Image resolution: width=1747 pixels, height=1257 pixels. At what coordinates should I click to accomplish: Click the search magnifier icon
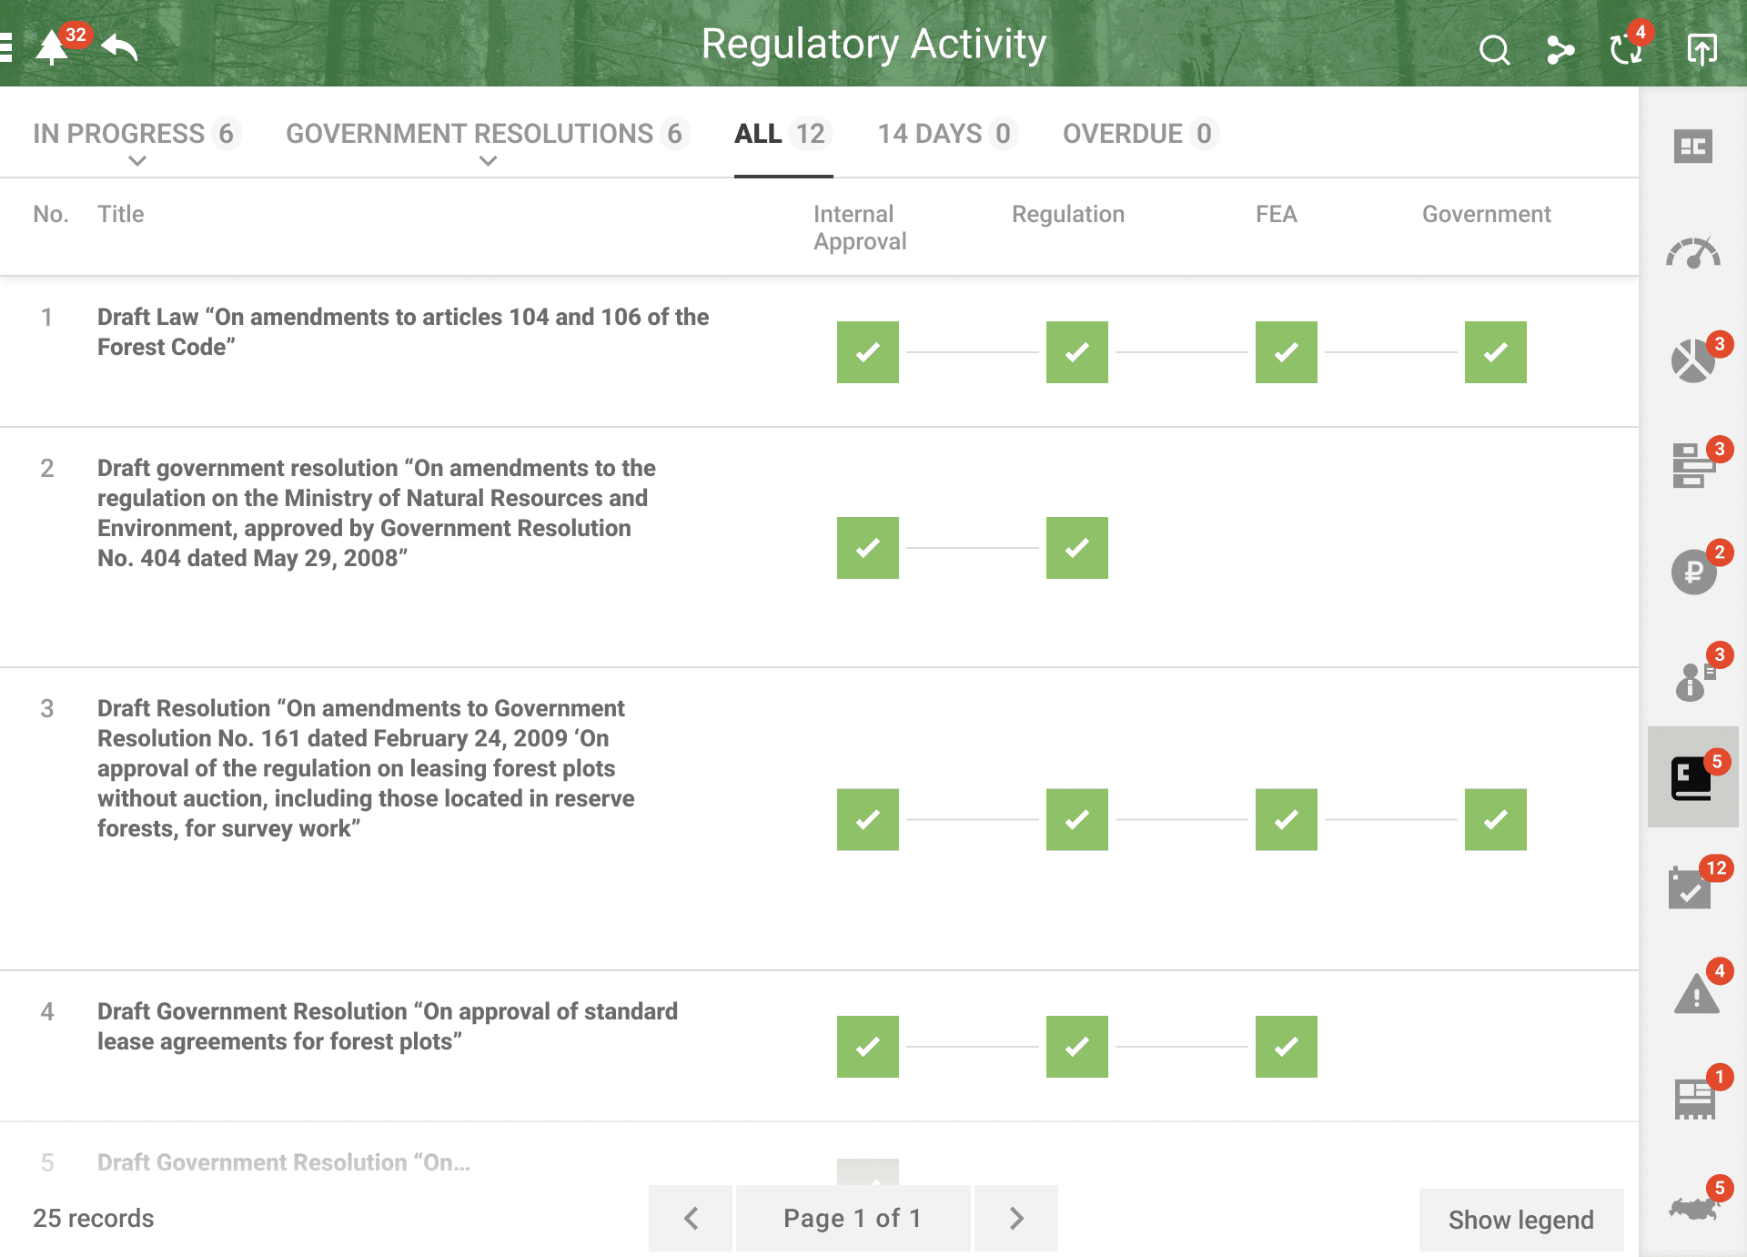pos(1493,50)
